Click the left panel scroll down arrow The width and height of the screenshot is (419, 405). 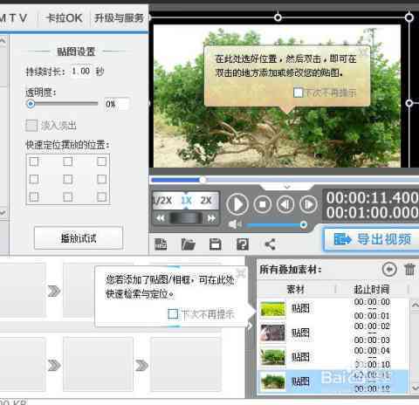(x=3, y=212)
